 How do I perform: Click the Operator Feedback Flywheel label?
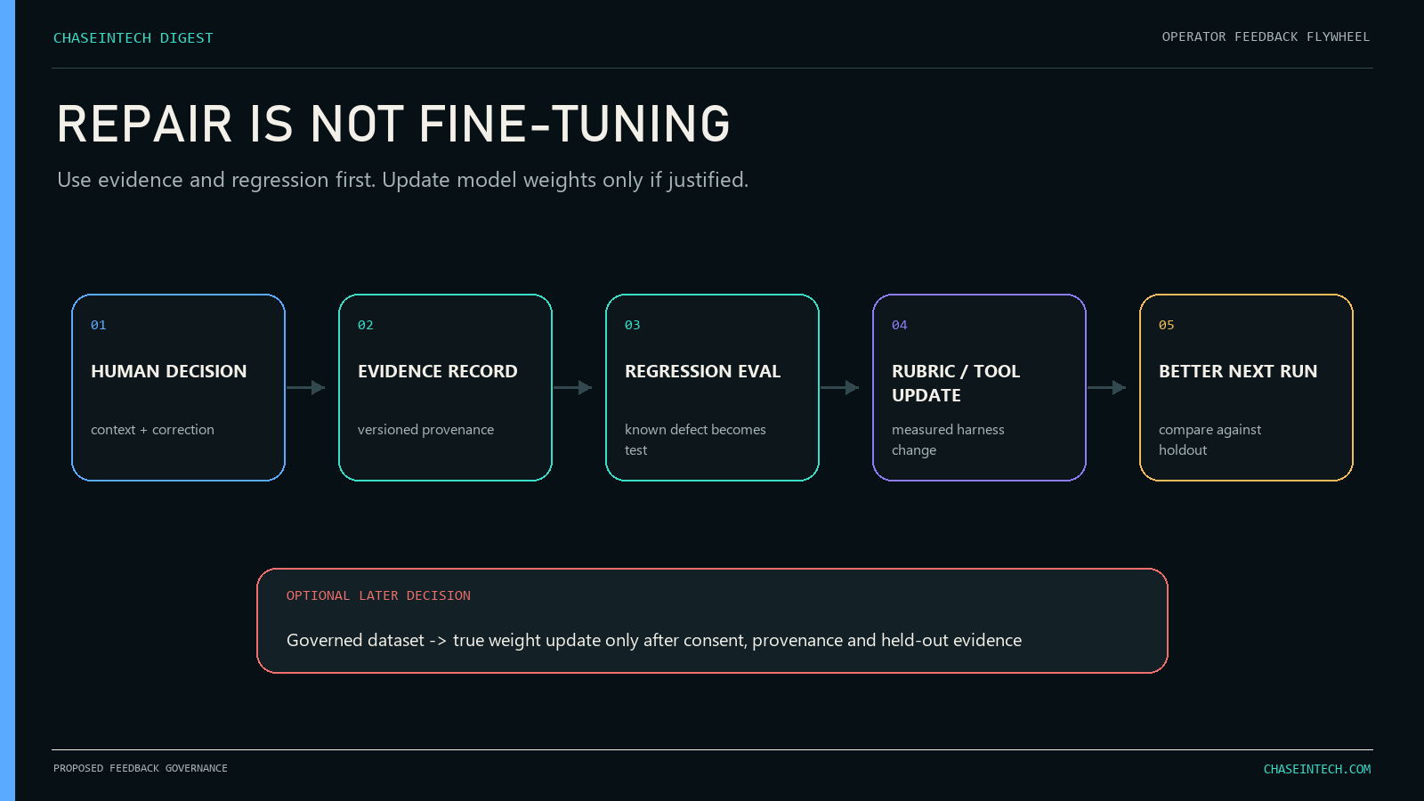coord(1266,36)
